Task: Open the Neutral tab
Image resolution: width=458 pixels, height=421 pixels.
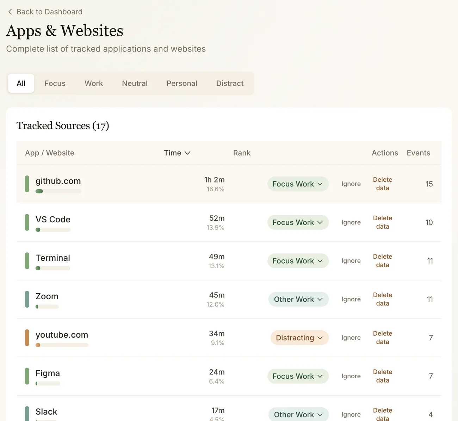Action: click(x=135, y=83)
